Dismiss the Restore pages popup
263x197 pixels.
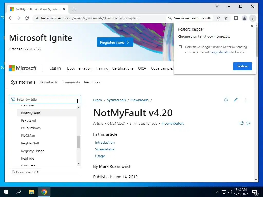(252, 26)
